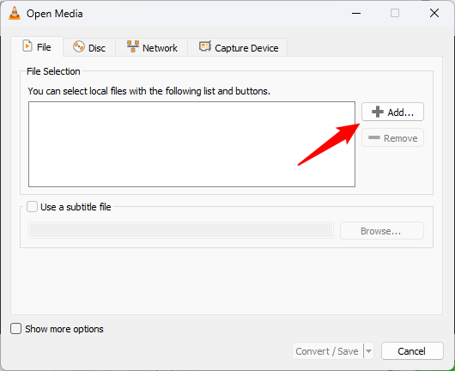
Task: Toggle the Show more options checkbox
Action: tap(16, 329)
